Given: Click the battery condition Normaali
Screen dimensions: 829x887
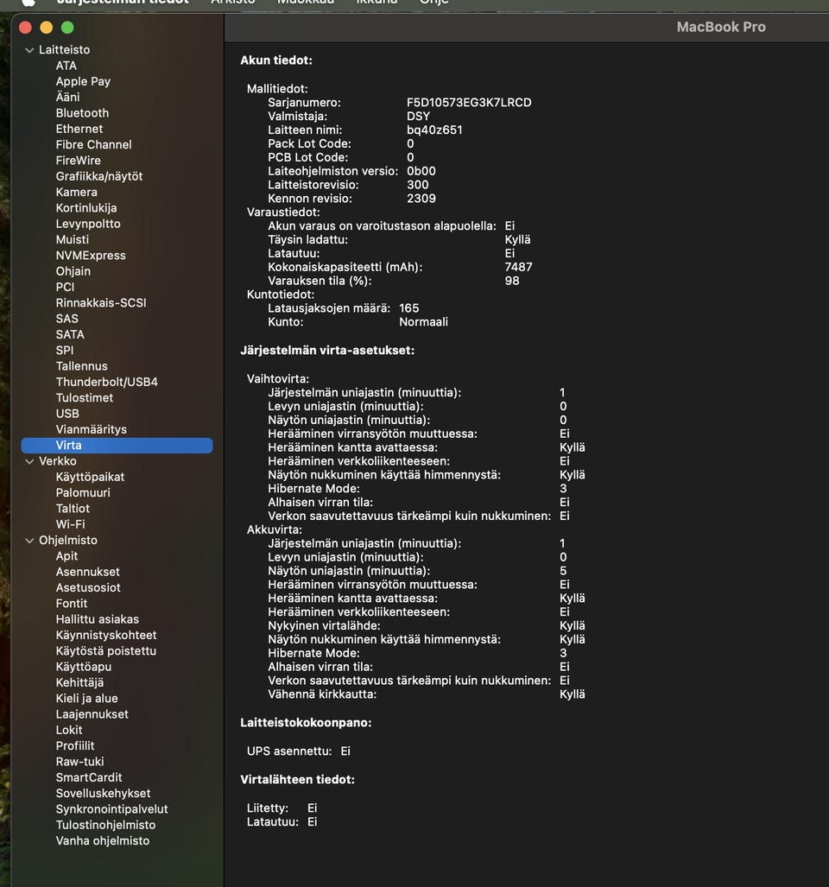Looking at the screenshot, I should click(x=423, y=322).
